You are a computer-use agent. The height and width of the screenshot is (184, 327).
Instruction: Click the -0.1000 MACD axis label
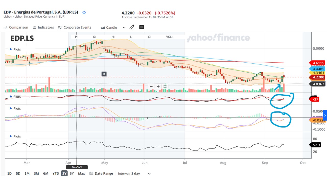point(319,129)
